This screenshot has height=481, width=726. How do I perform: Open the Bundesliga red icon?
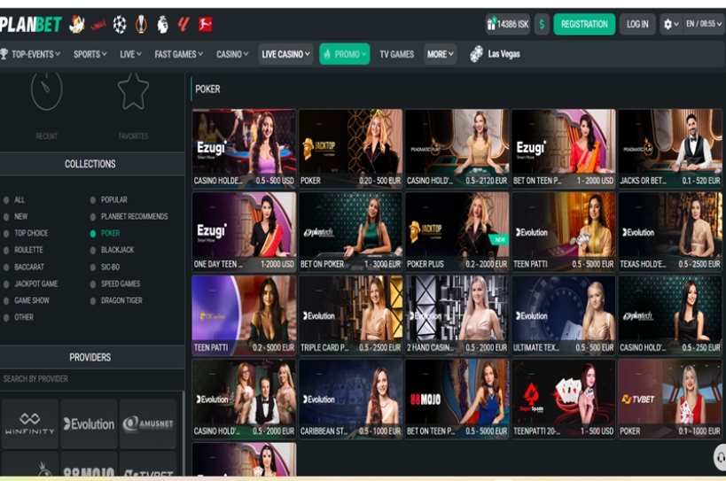[x=205, y=24]
